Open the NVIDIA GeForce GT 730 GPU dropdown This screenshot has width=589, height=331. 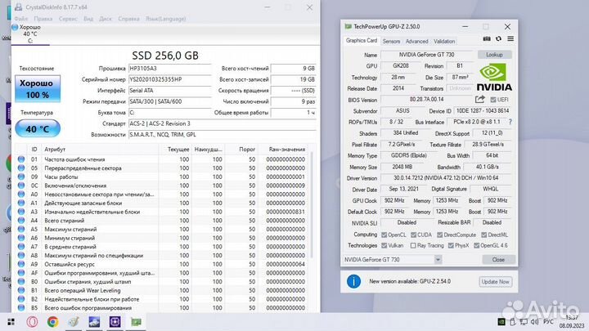pos(392,259)
